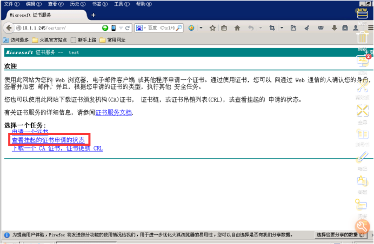Click the pencil notes floating icon
Viewport: 374px width, 244px height.
[362, 157]
